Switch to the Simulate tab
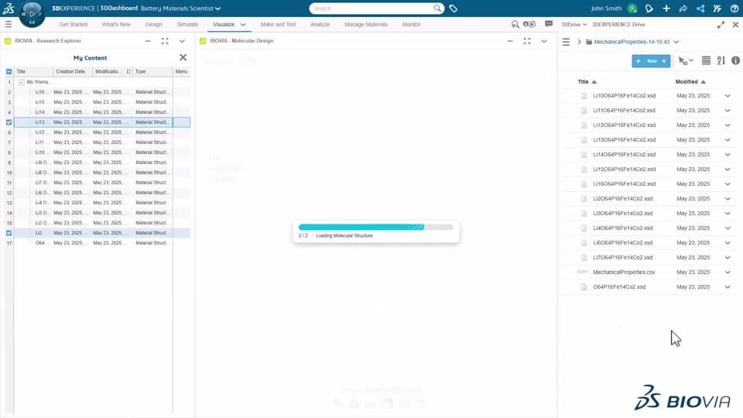The width and height of the screenshot is (743, 418). pyautogui.click(x=187, y=24)
